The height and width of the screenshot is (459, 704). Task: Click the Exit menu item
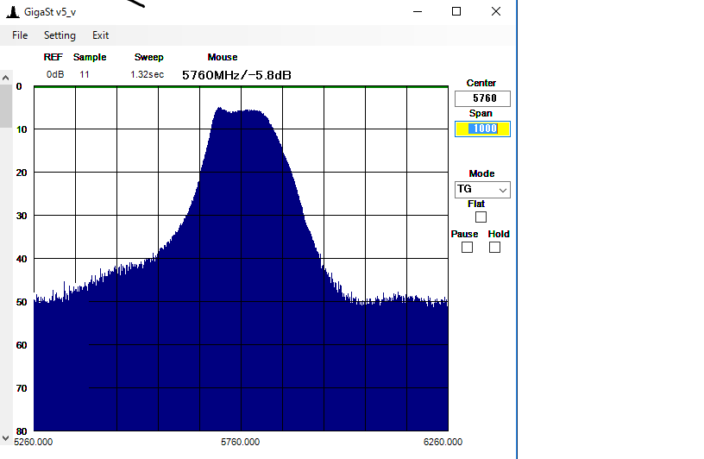100,35
